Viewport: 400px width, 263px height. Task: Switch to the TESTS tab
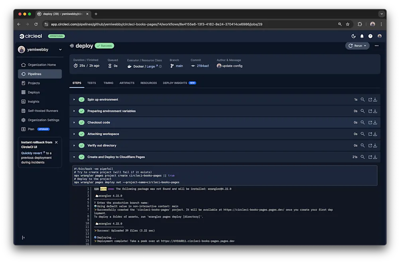(91, 83)
